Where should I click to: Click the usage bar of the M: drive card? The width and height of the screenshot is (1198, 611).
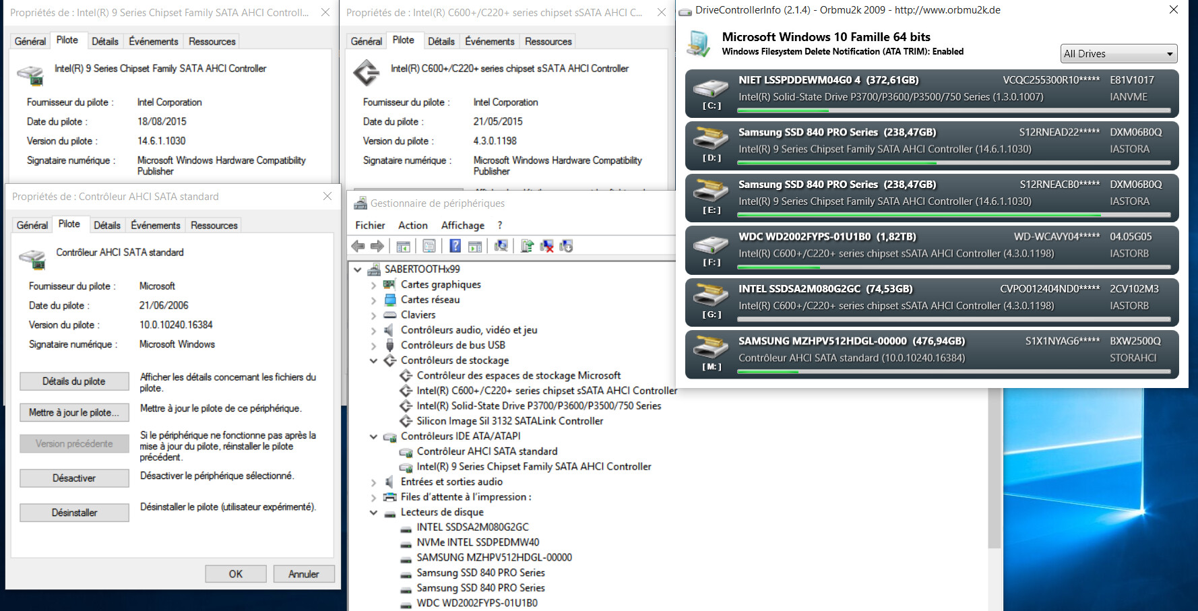pyautogui.click(x=954, y=372)
